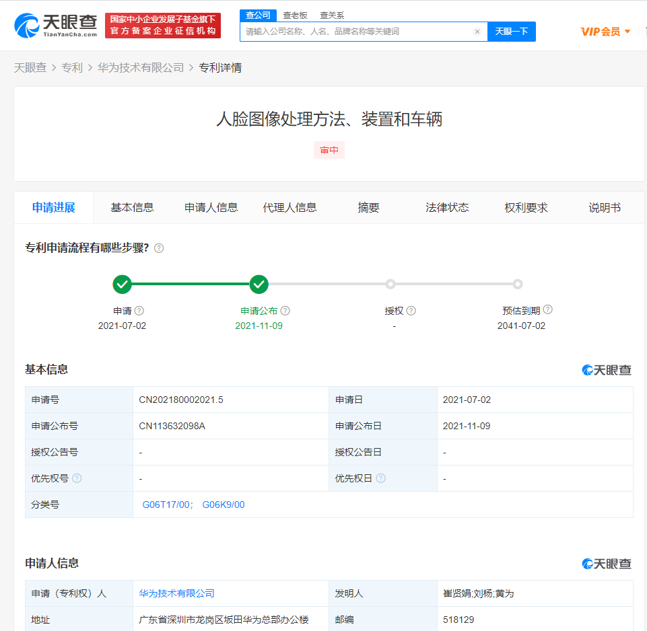The image size is (647, 631).
Task: Click the expiry date 2041-07-02
Action: click(x=521, y=326)
